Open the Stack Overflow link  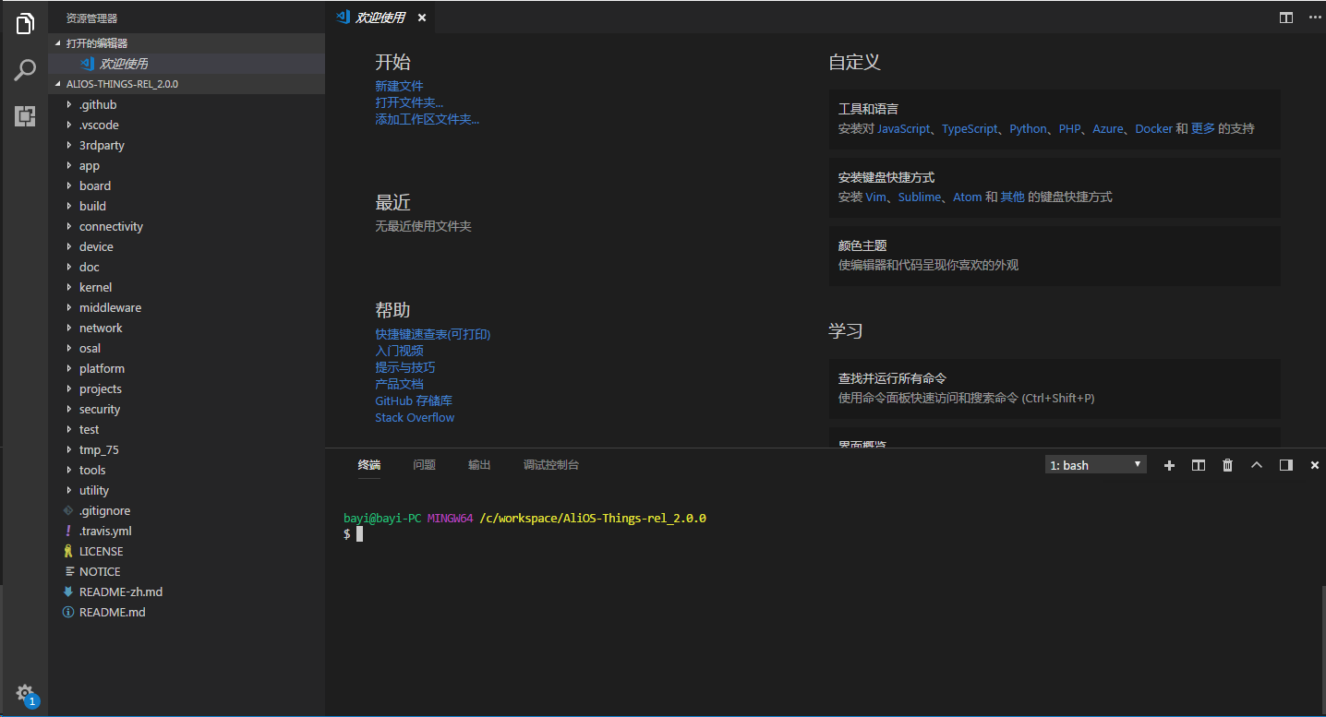click(x=415, y=417)
